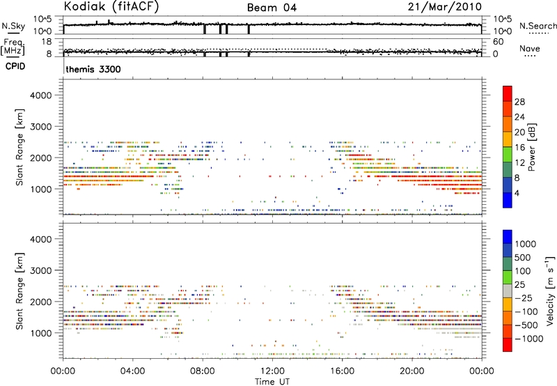Click the 'Velocity [m s-1]' colorbar label
This screenshot has height=386, width=557.
tap(550, 291)
